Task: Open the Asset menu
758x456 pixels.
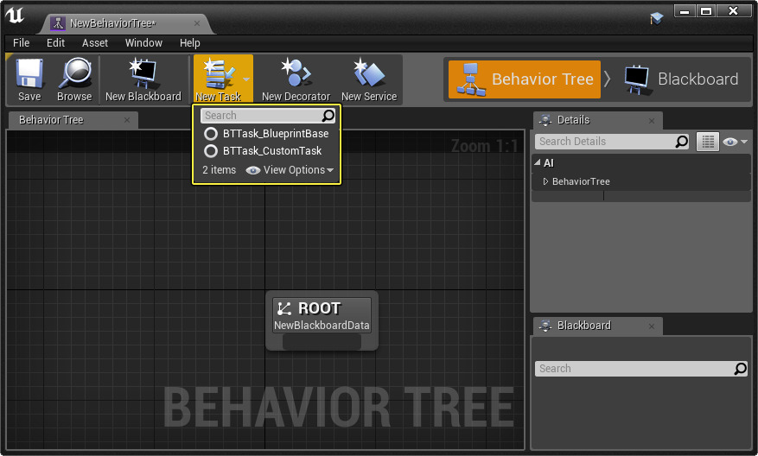Action: pyautogui.click(x=95, y=43)
